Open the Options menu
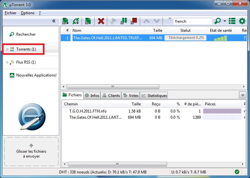This screenshot has height=178, width=250. tap(28, 13)
